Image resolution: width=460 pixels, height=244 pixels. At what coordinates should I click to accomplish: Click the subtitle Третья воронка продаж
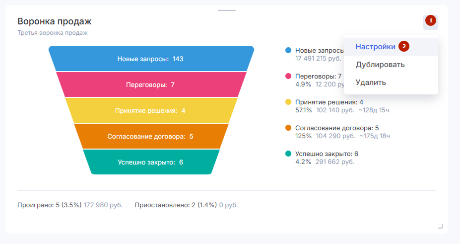[x=52, y=33]
